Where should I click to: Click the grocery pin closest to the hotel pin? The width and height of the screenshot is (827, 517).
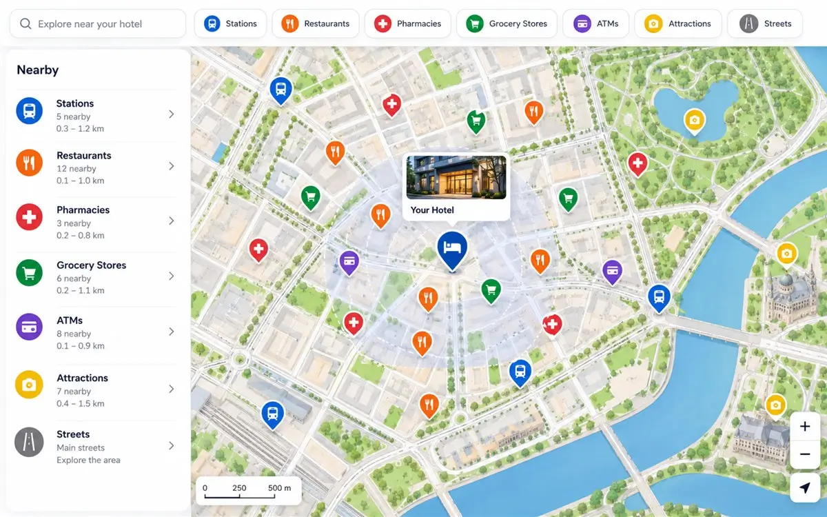[x=491, y=291]
